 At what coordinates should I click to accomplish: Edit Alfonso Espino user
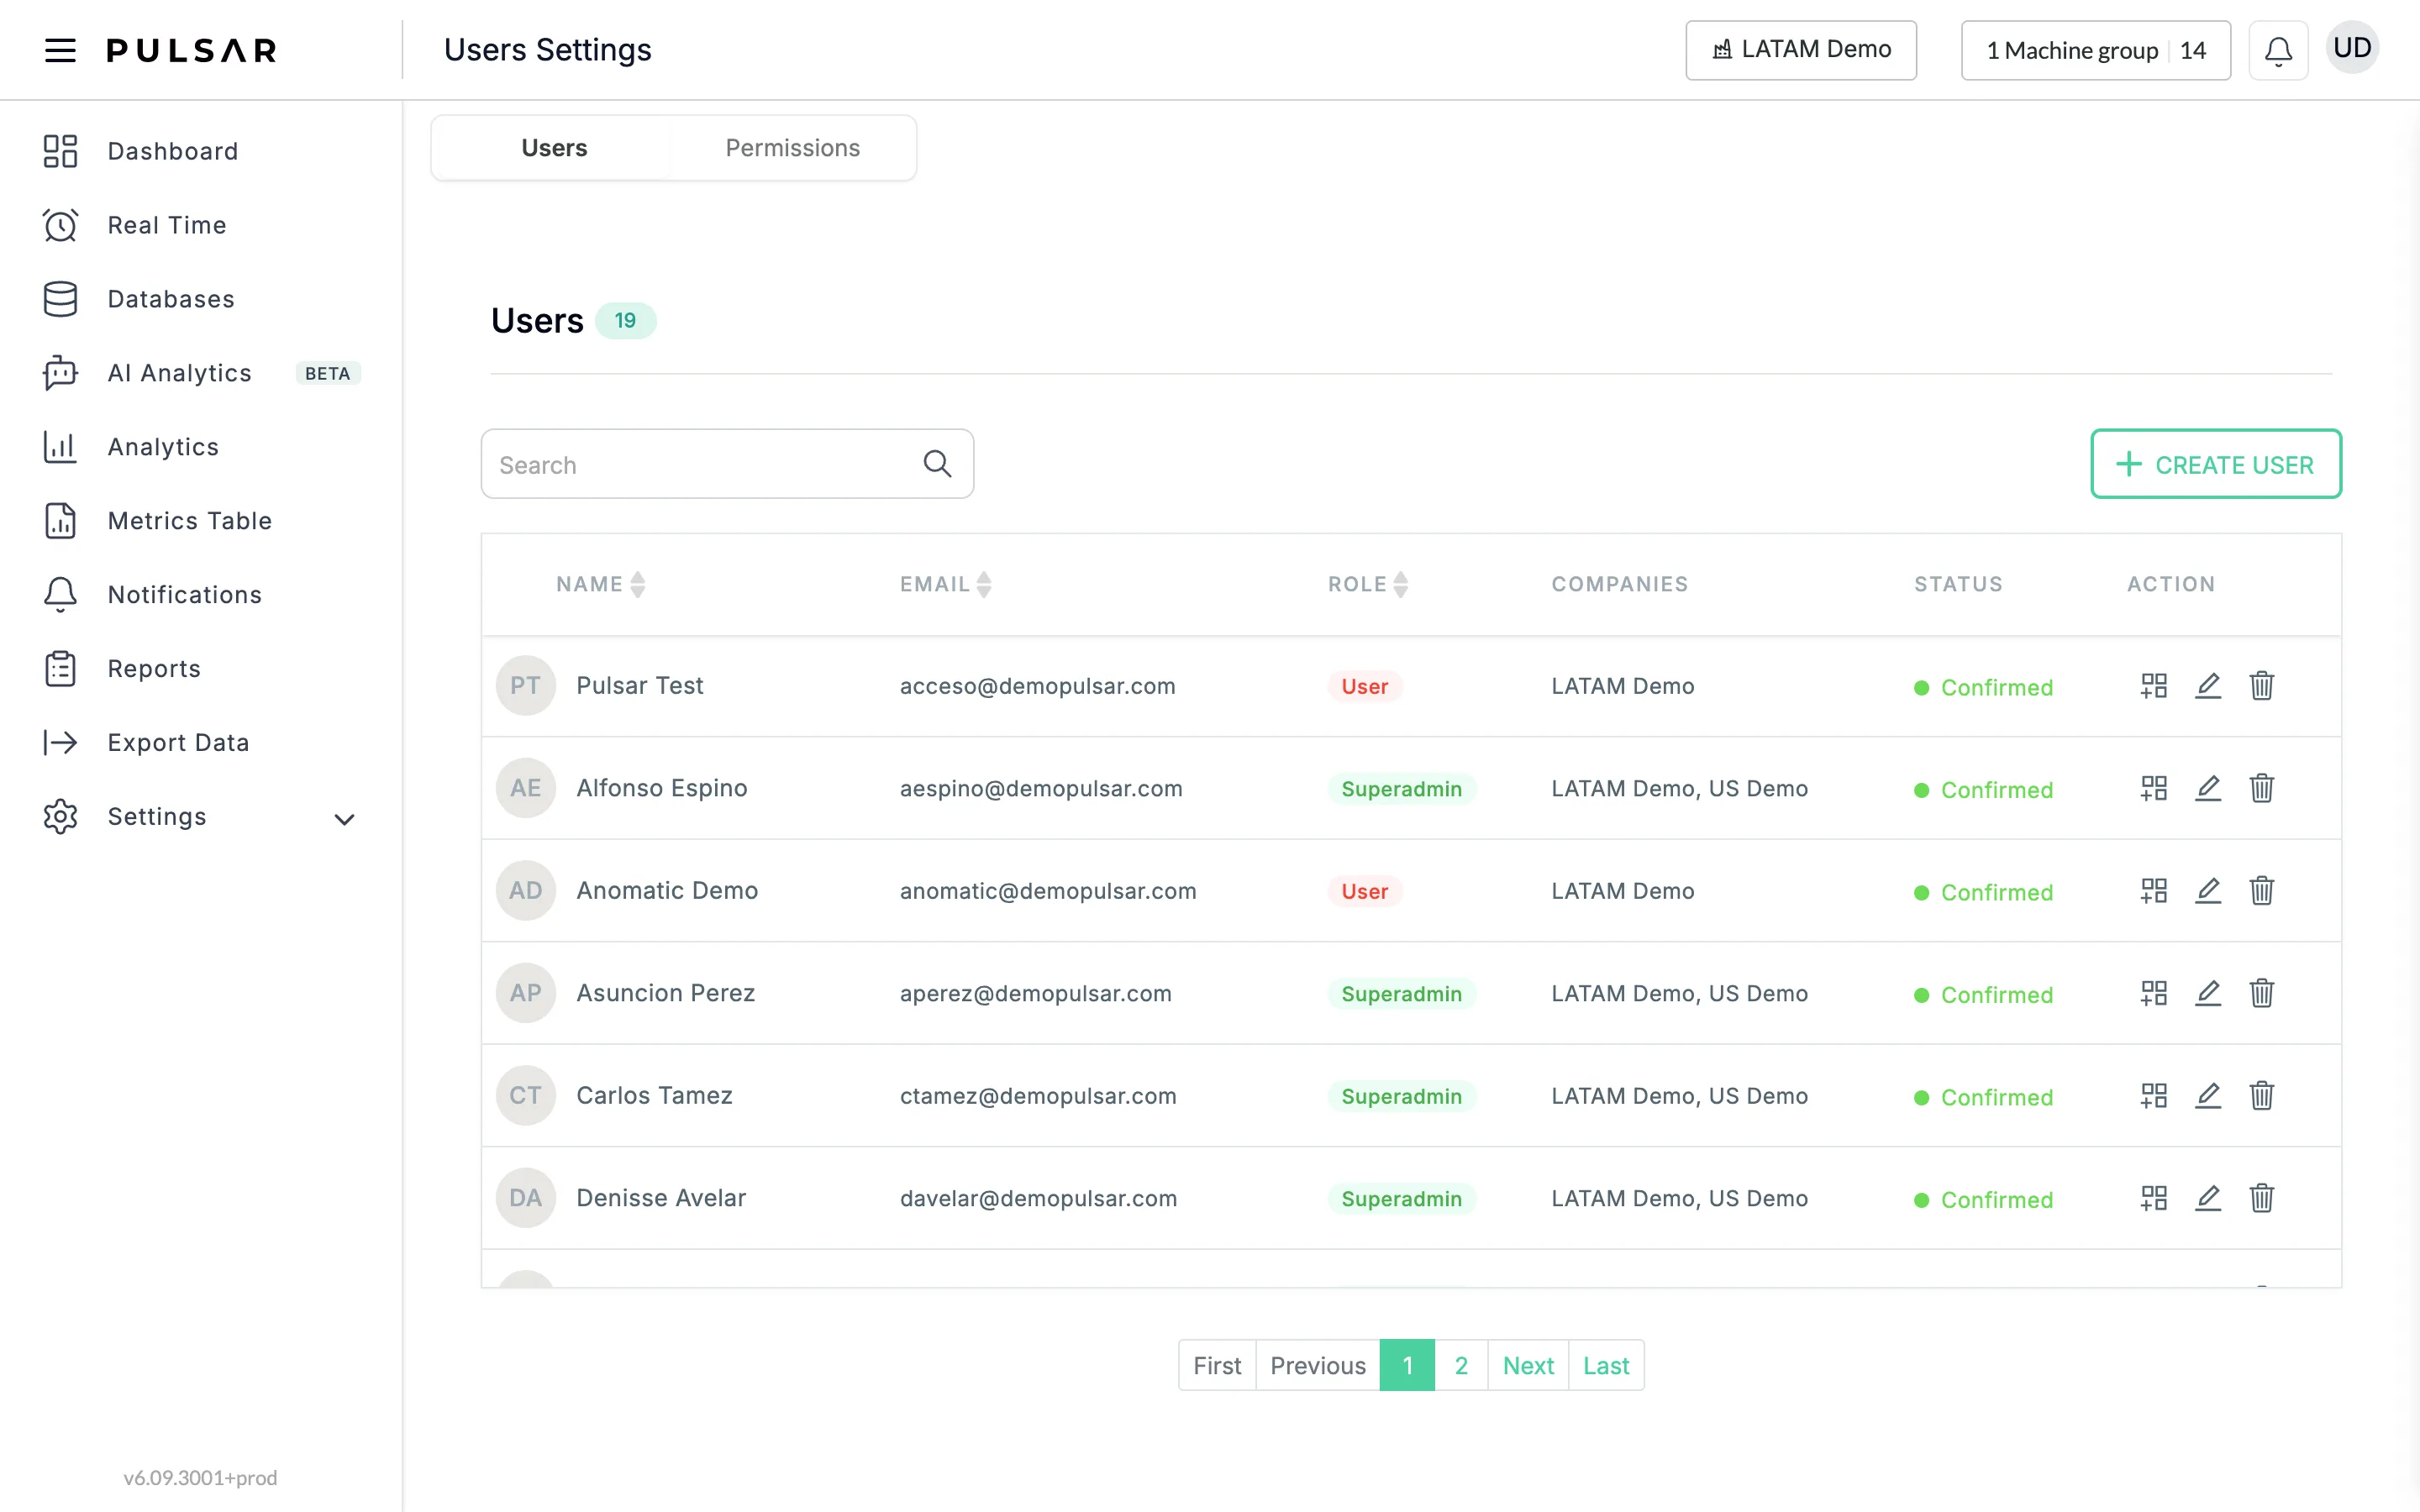click(x=2208, y=788)
